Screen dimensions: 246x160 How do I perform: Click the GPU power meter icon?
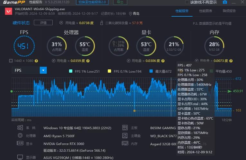(x=129, y=61)
